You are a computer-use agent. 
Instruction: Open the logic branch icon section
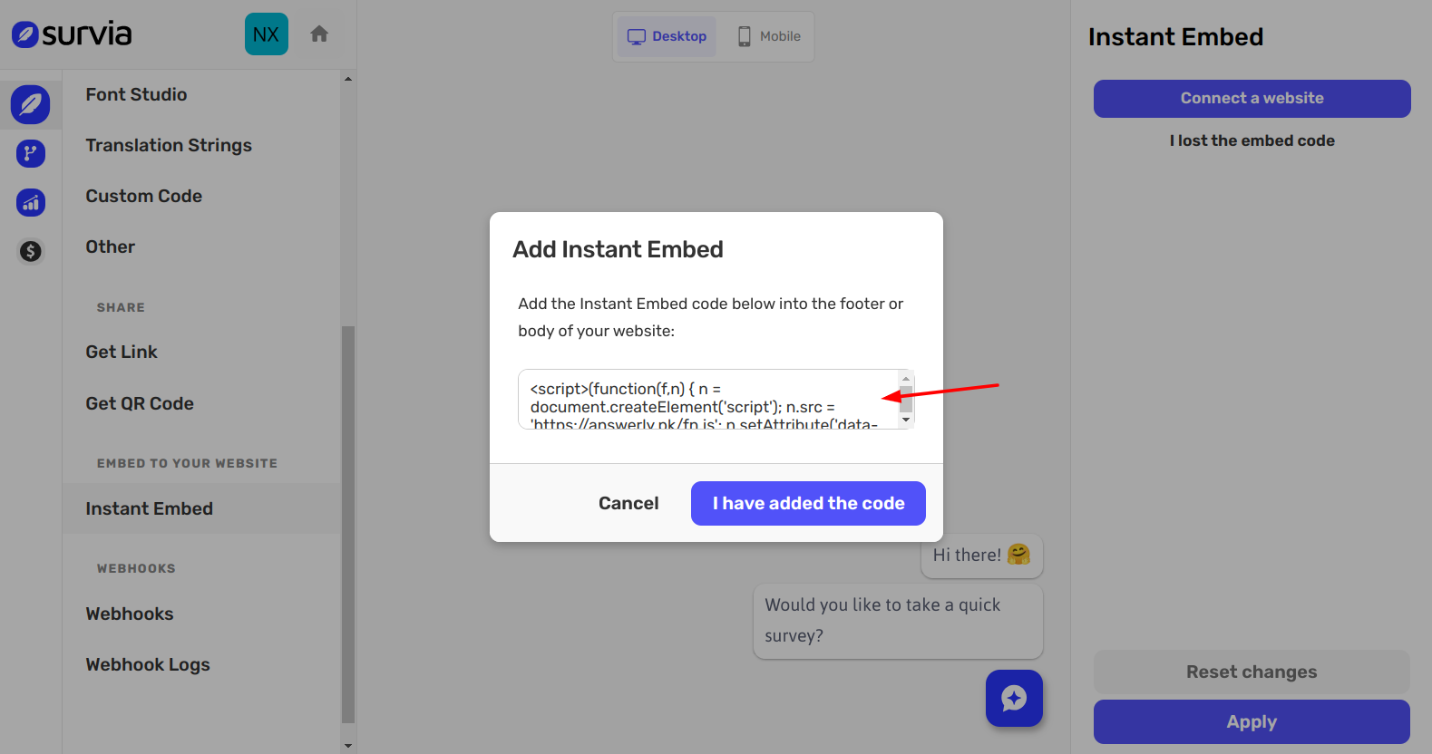point(30,153)
